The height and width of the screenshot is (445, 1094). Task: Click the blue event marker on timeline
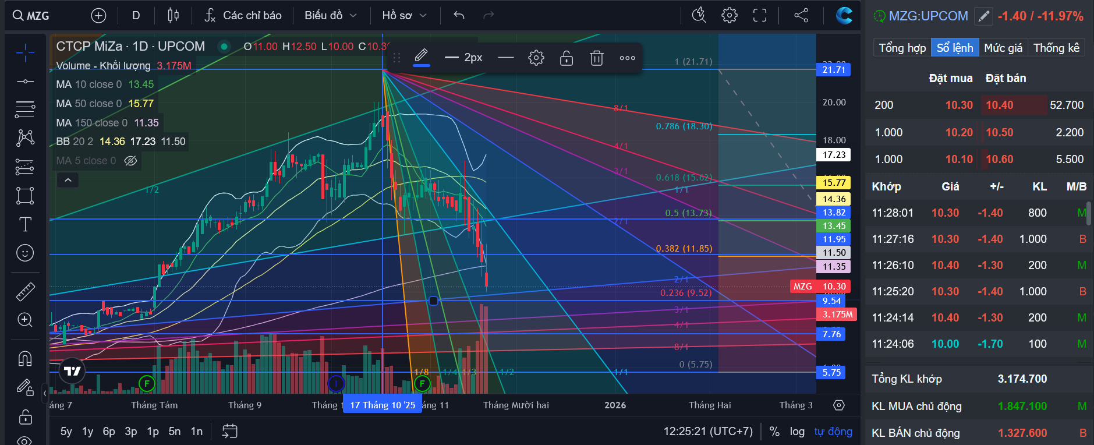(336, 383)
